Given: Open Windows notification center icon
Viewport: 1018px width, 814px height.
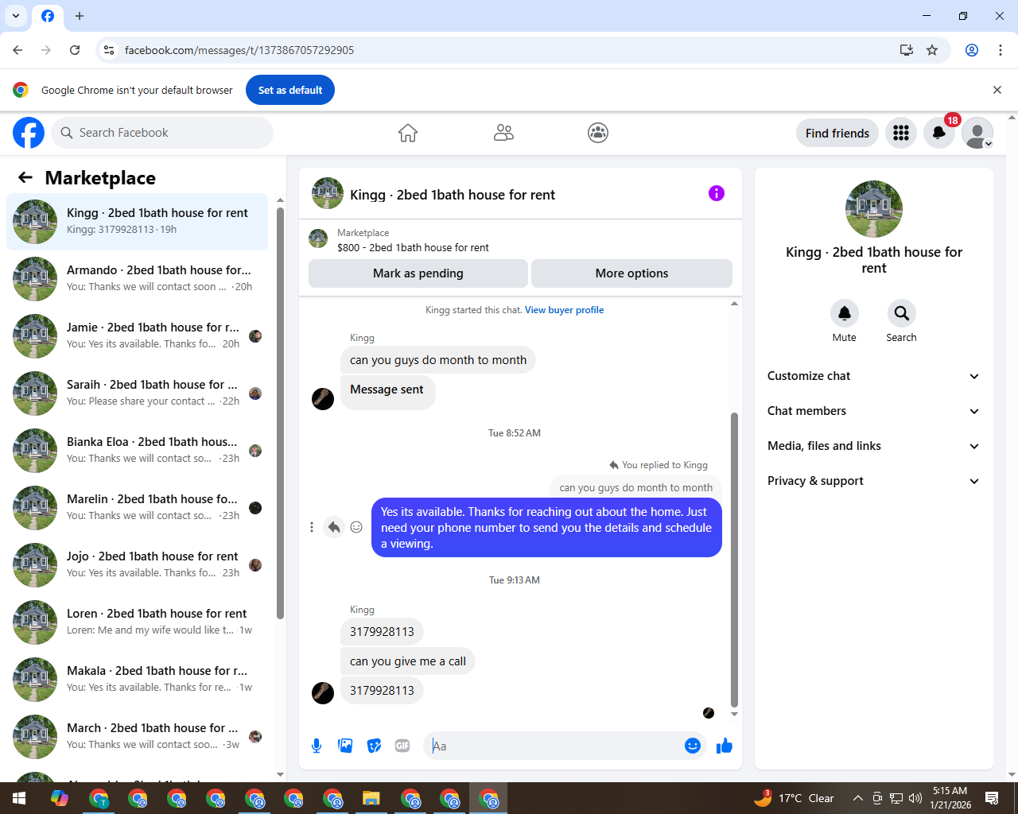Looking at the screenshot, I should pos(992,798).
